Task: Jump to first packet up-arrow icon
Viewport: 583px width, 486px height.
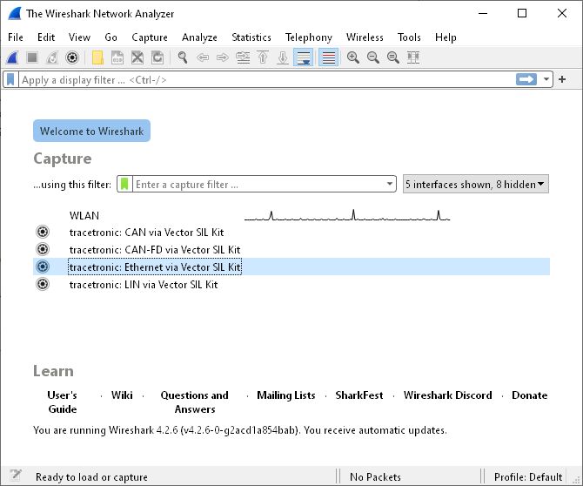Action: [x=263, y=57]
